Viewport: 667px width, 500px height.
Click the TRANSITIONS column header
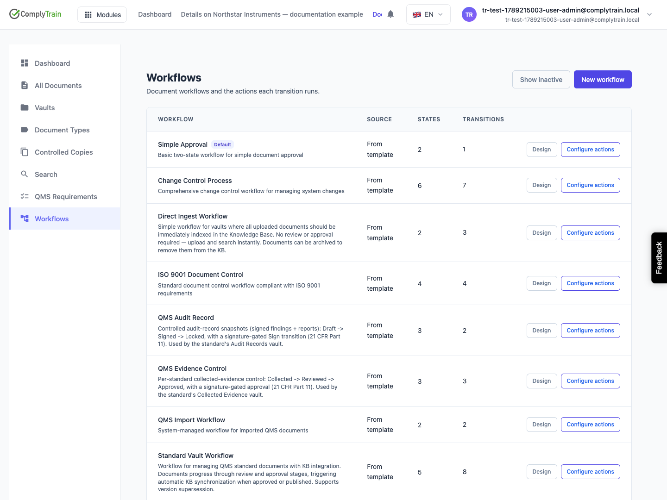[x=483, y=119]
